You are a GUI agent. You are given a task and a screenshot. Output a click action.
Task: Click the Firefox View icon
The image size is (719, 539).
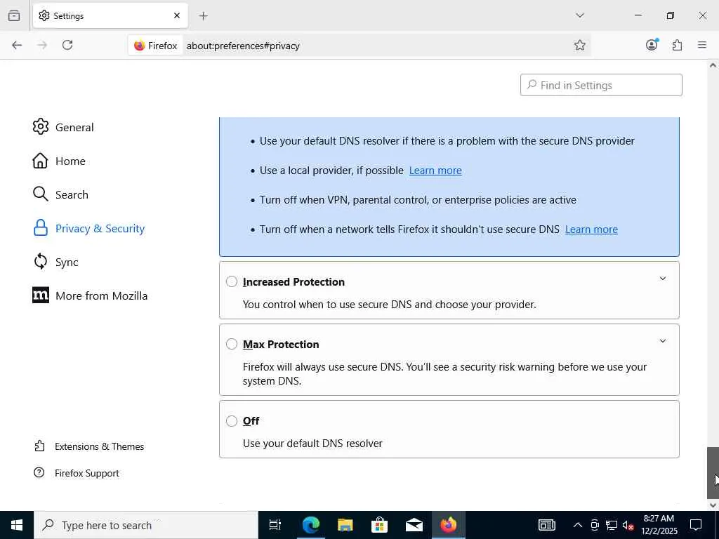14,15
